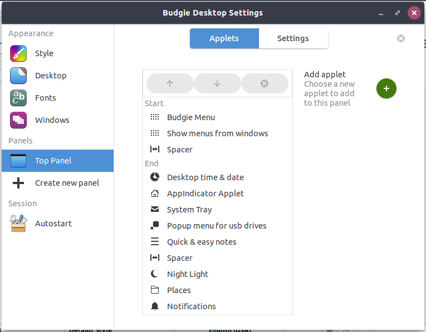The height and width of the screenshot is (332, 426).
Task: Click the System Tray envelope icon
Action: coord(155,210)
